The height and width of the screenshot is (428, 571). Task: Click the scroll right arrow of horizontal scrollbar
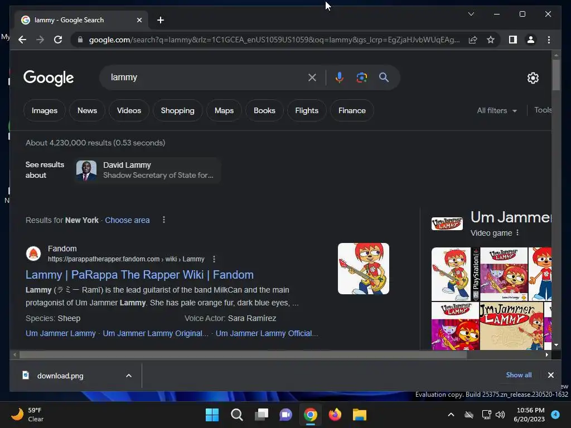(x=546, y=354)
